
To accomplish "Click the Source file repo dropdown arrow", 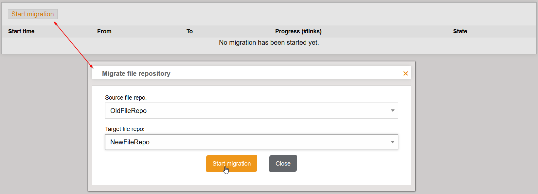I will point(392,110).
